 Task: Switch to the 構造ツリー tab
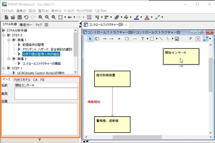click(x=26, y=25)
